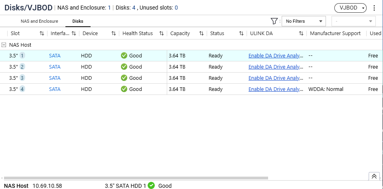The width and height of the screenshot is (383, 189).
Task: Sort by Capacity column arrows
Action: (201, 33)
